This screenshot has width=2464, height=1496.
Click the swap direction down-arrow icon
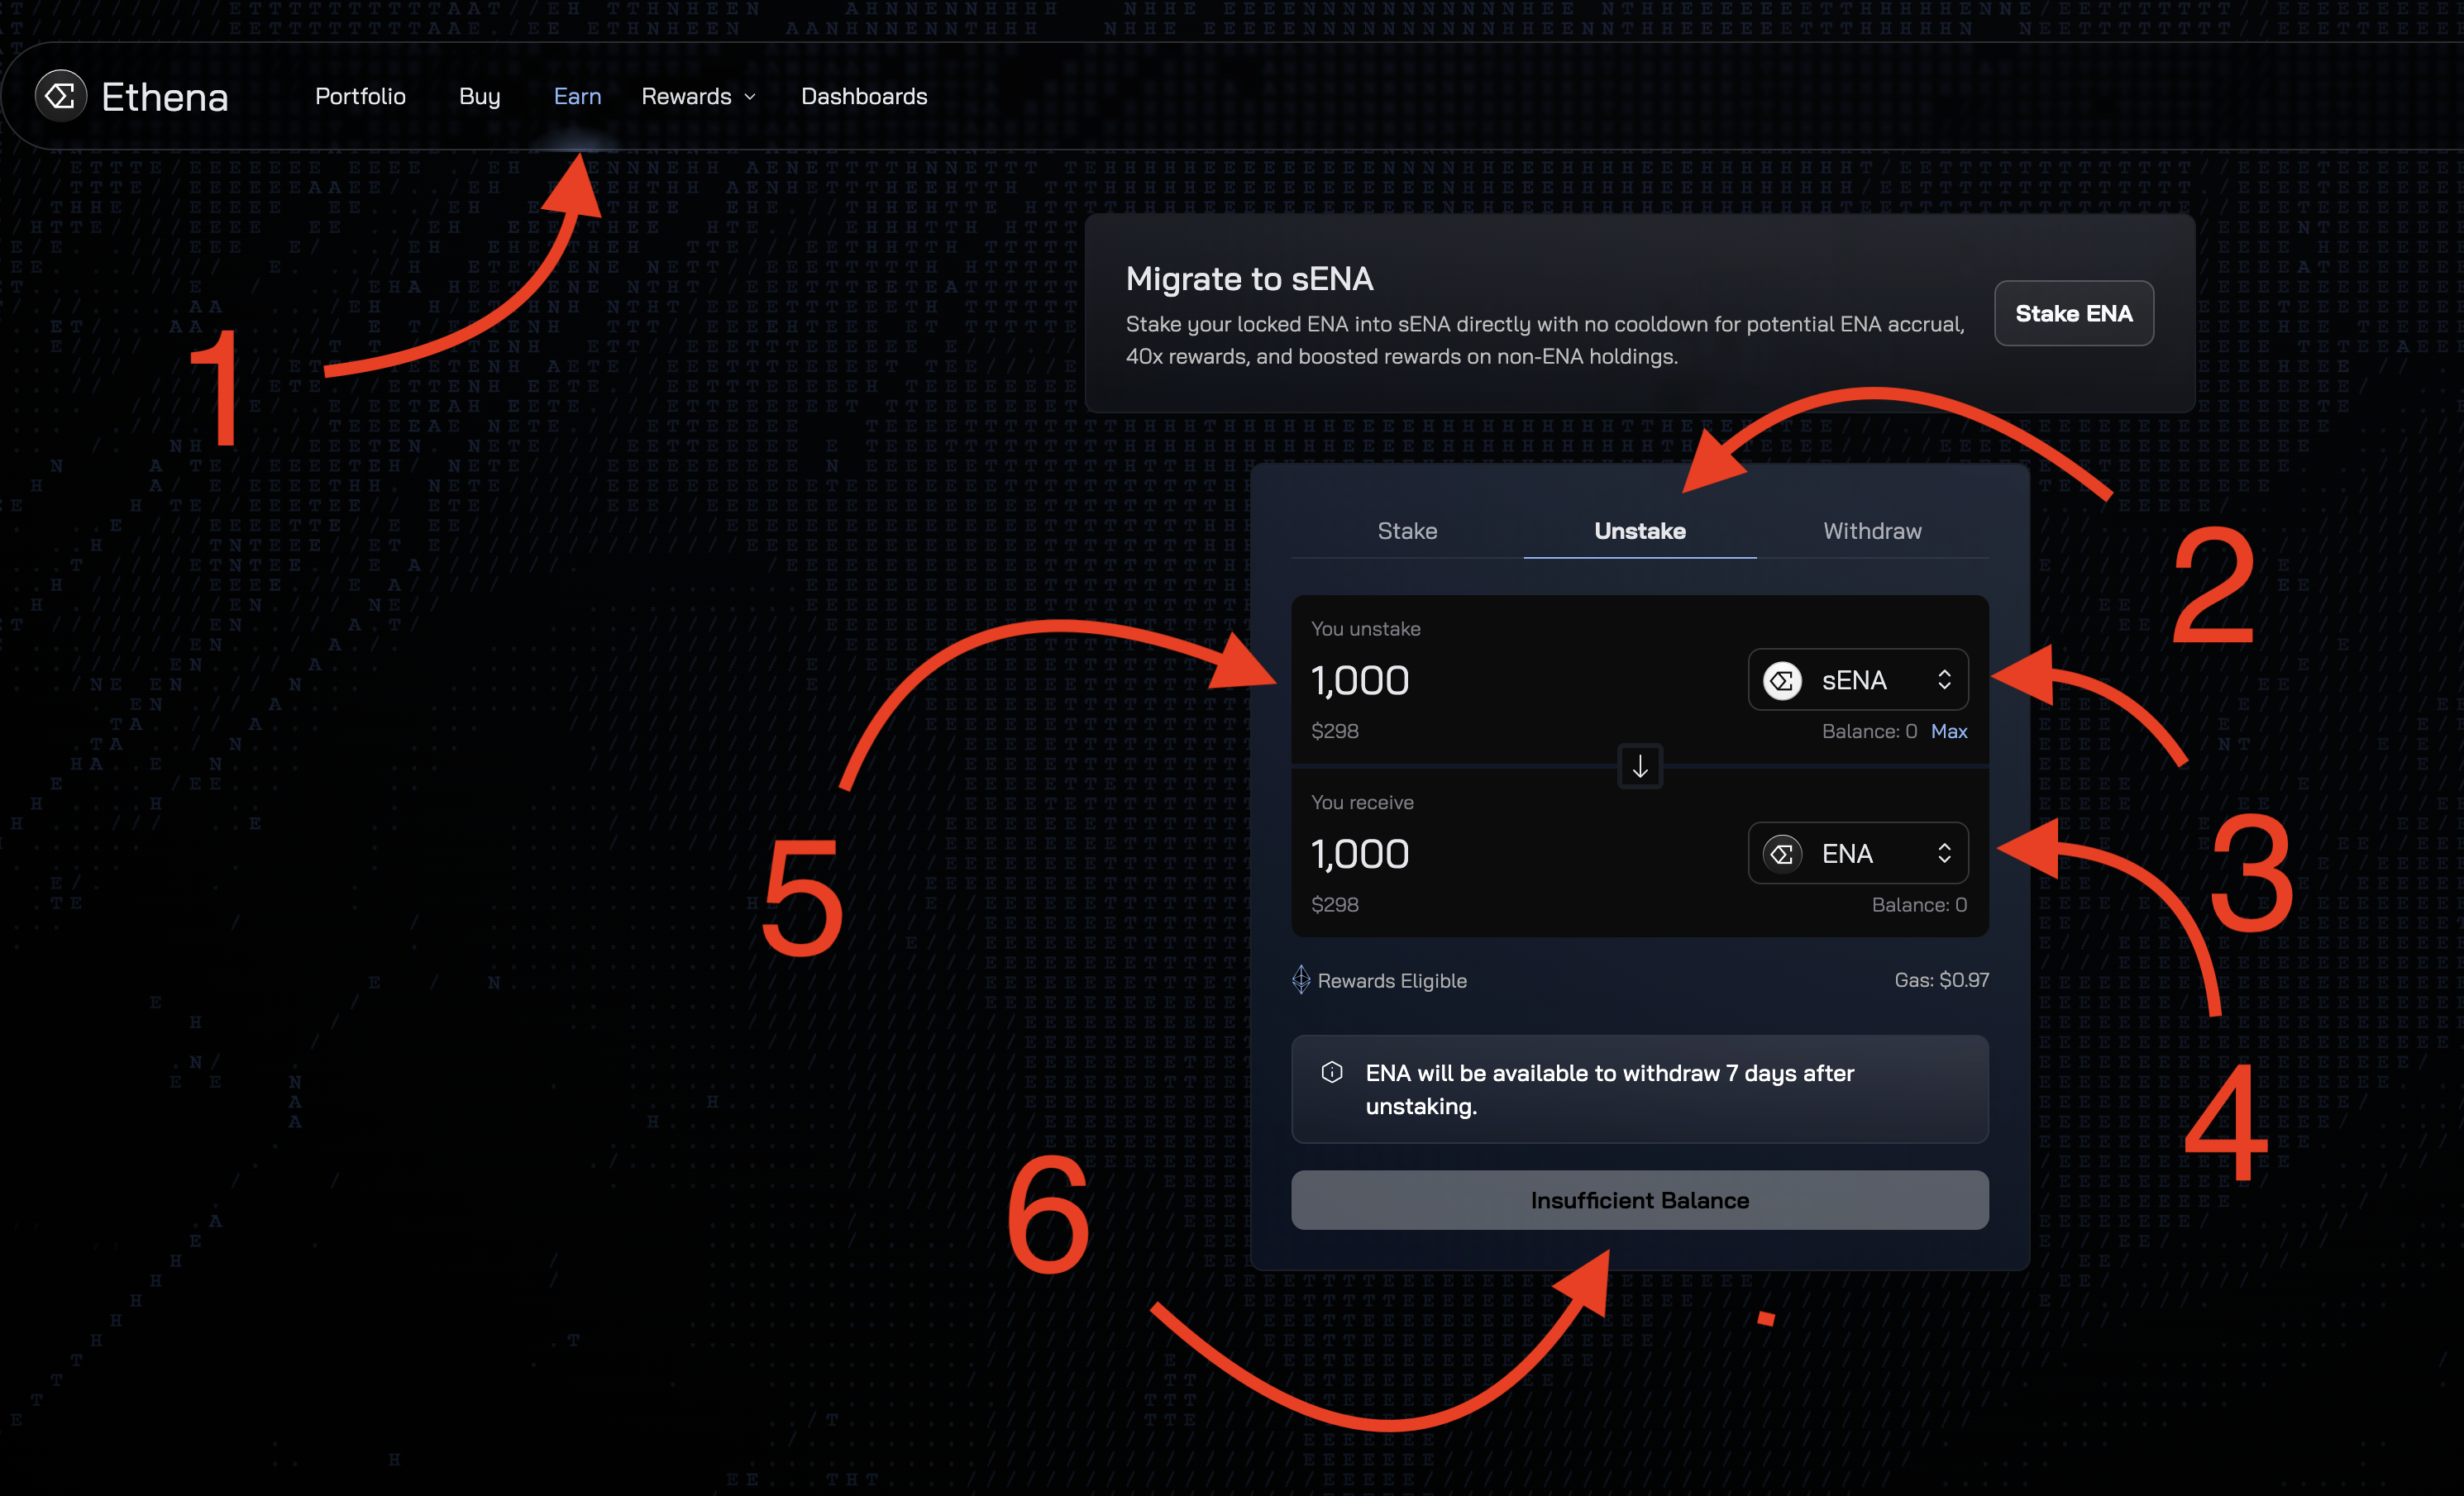(x=1640, y=766)
